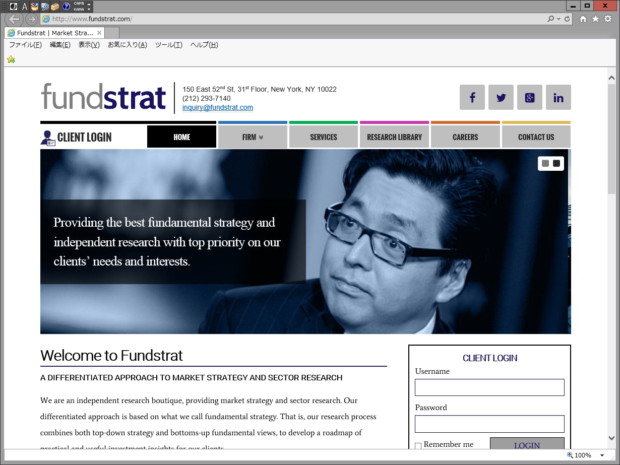The width and height of the screenshot is (620, 465).
Task: Click the hero banner slideshow image
Action: [305, 241]
